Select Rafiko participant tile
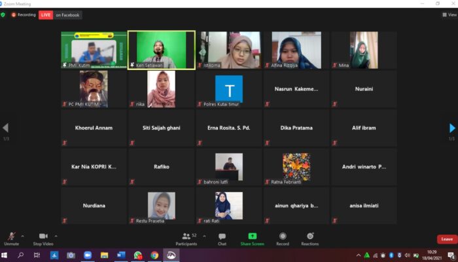Image resolution: width=458 pixels, height=262 pixels. tap(161, 166)
